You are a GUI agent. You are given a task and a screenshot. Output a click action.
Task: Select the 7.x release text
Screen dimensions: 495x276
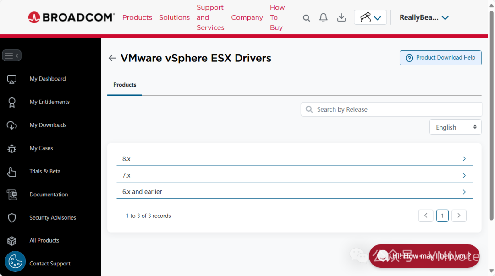126,175
